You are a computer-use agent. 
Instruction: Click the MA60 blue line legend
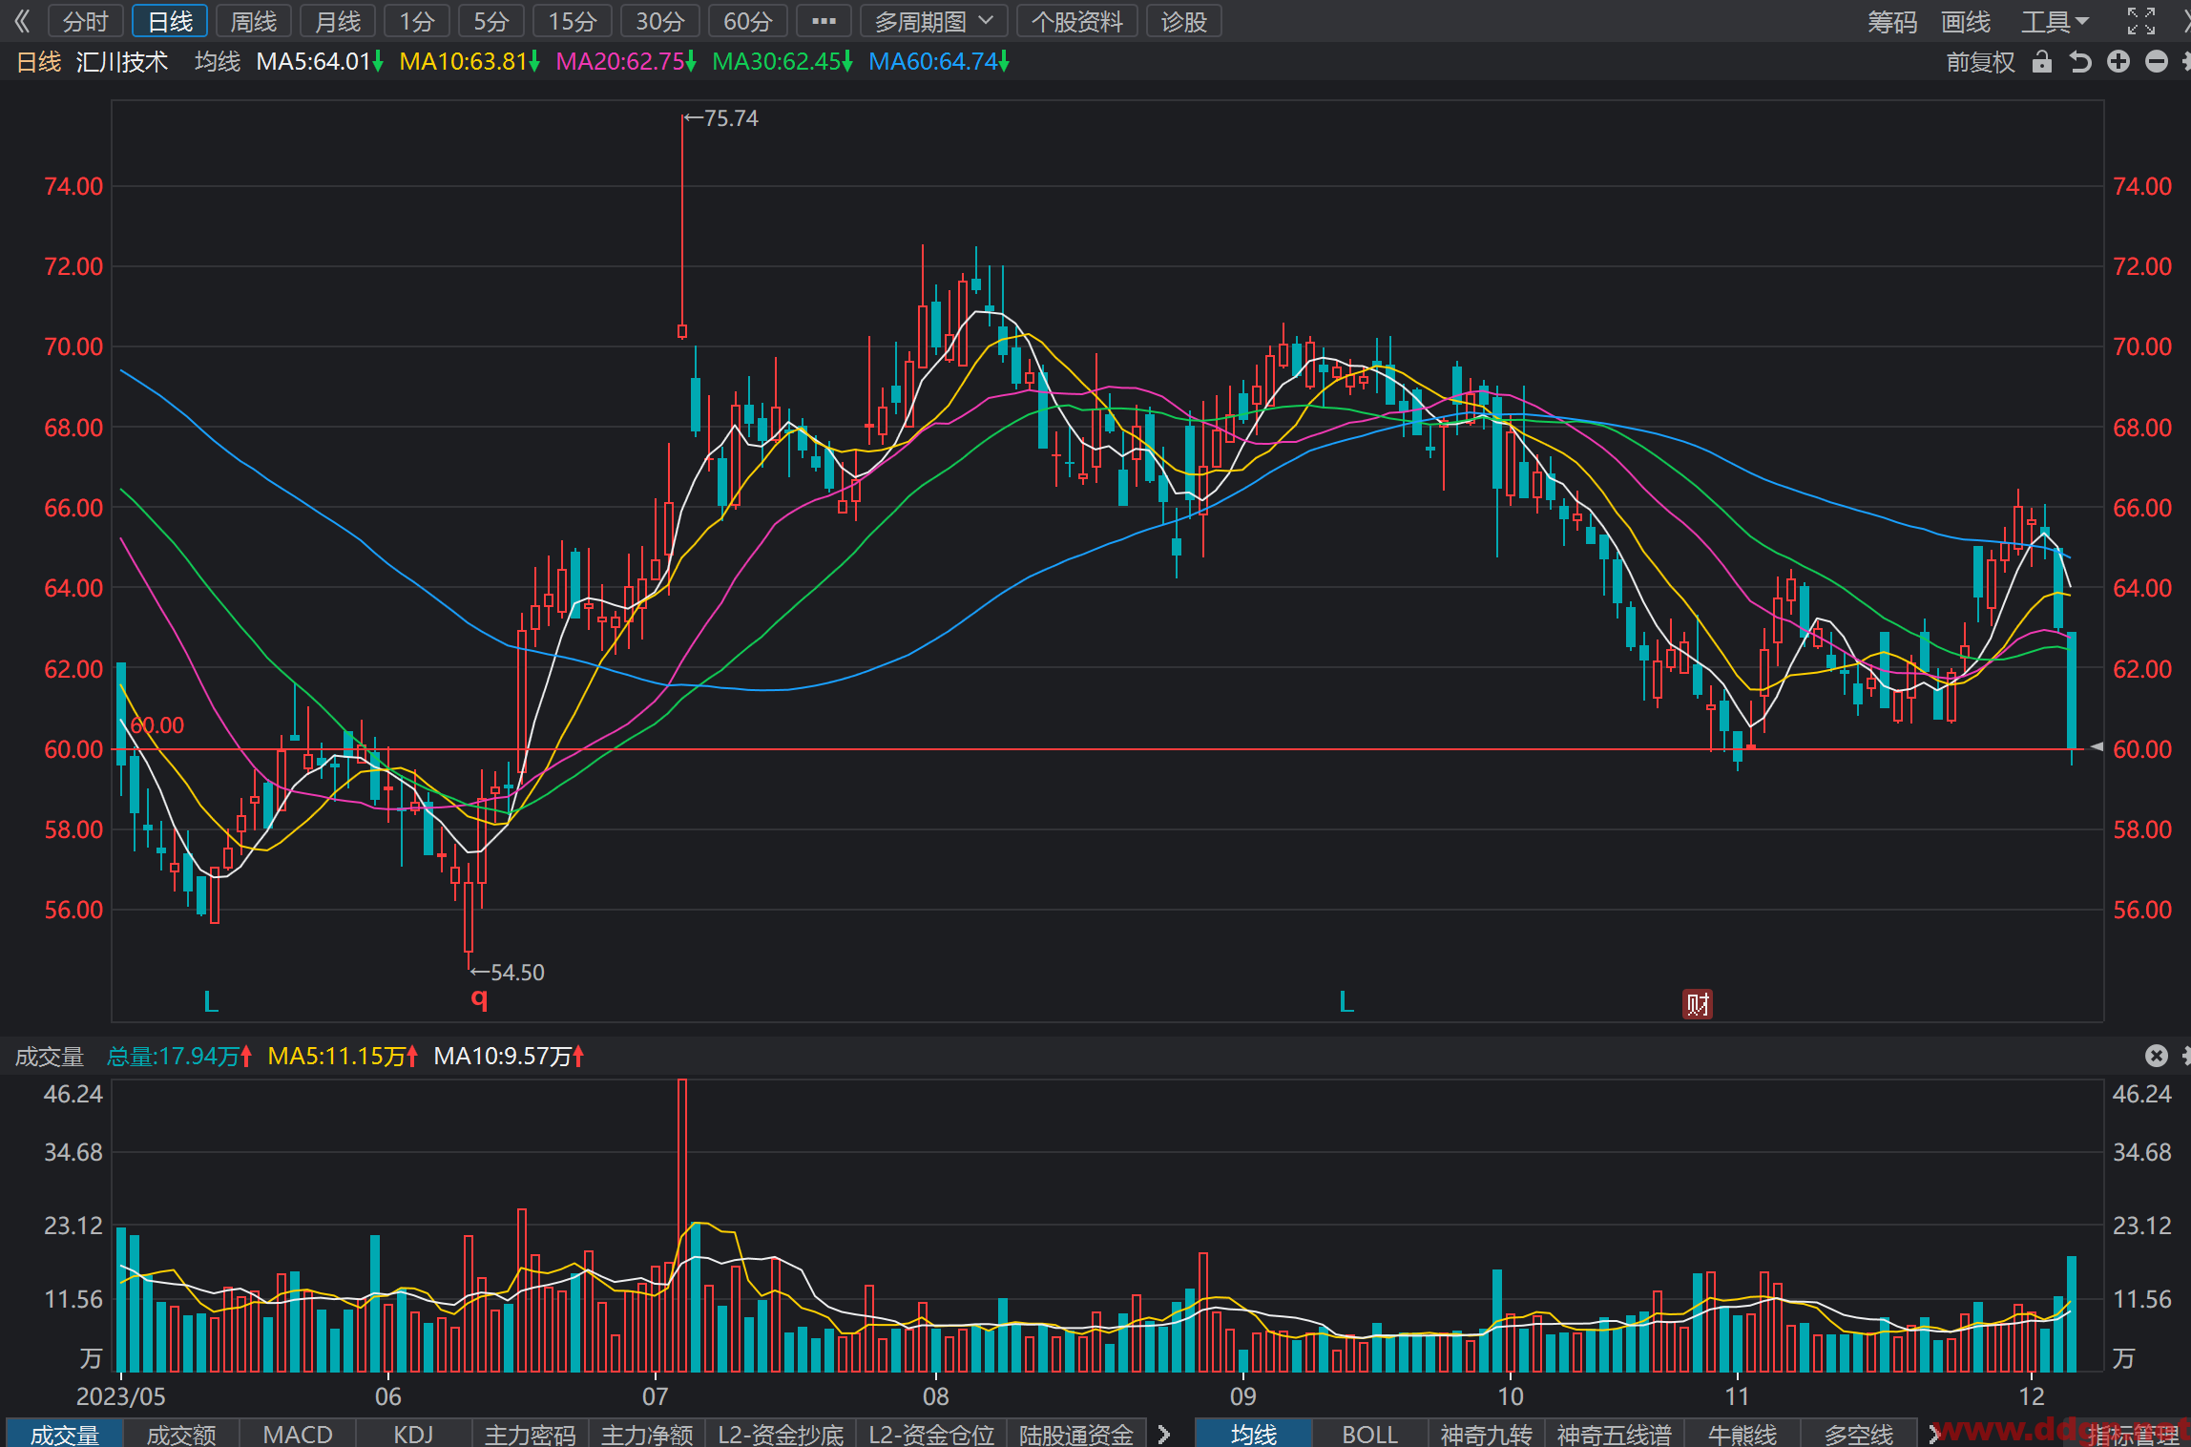(939, 62)
